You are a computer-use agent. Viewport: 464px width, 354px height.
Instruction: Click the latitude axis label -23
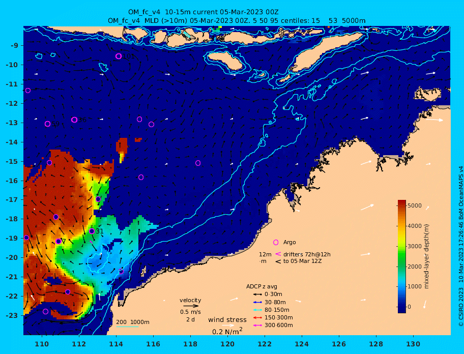tap(12, 315)
